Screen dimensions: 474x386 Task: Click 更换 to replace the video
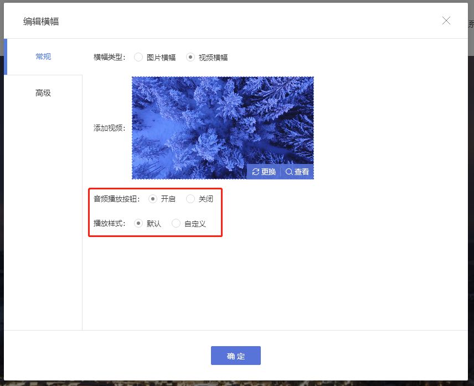(264, 172)
